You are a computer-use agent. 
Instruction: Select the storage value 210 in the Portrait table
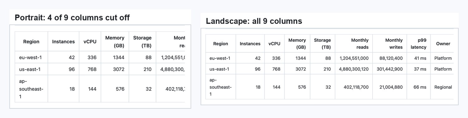[x=142, y=69]
